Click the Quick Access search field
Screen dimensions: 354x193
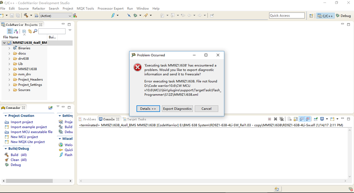tap(287, 15)
